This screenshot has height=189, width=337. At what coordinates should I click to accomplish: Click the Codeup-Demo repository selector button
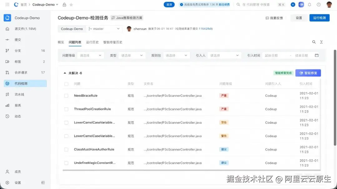pyautogui.click(x=72, y=29)
